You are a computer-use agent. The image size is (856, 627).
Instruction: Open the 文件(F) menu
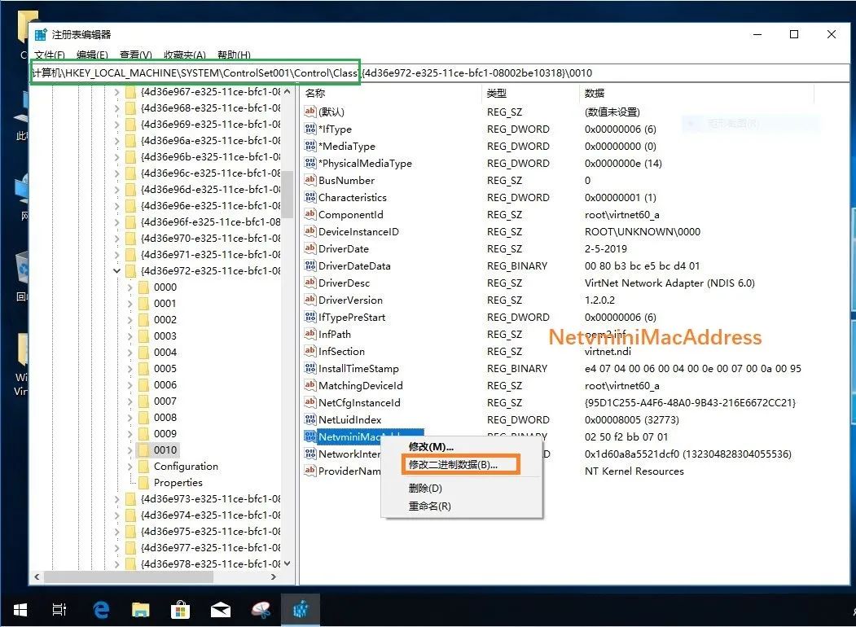pyautogui.click(x=50, y=55)
